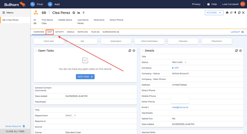Copy record link with chain icon

(231, 13)
